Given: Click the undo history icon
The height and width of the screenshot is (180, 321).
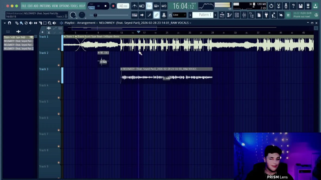Looking at the screenshot, I should pos(271,6).
